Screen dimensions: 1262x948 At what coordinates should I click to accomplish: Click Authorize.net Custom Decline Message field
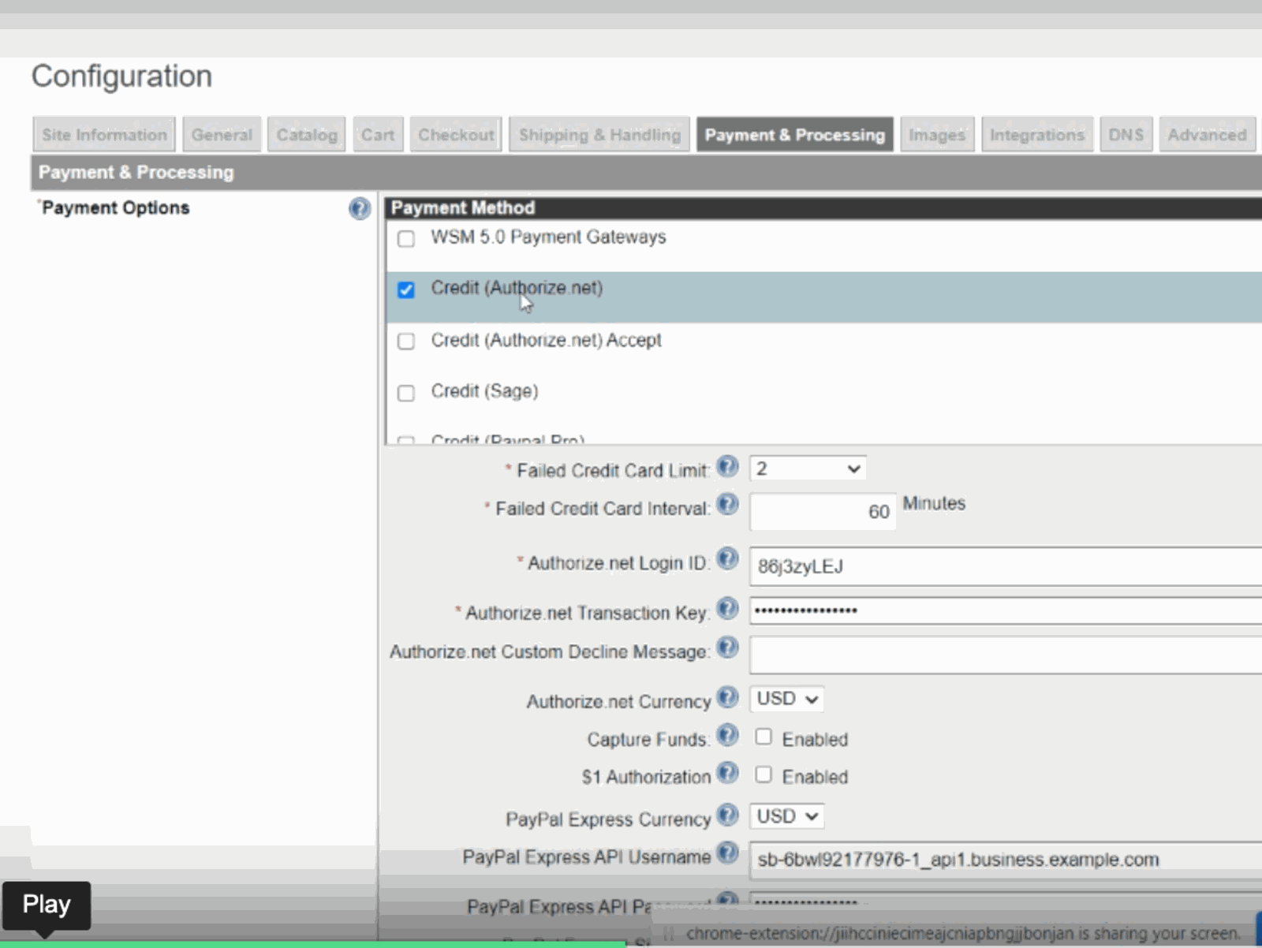click(1006, 655)
